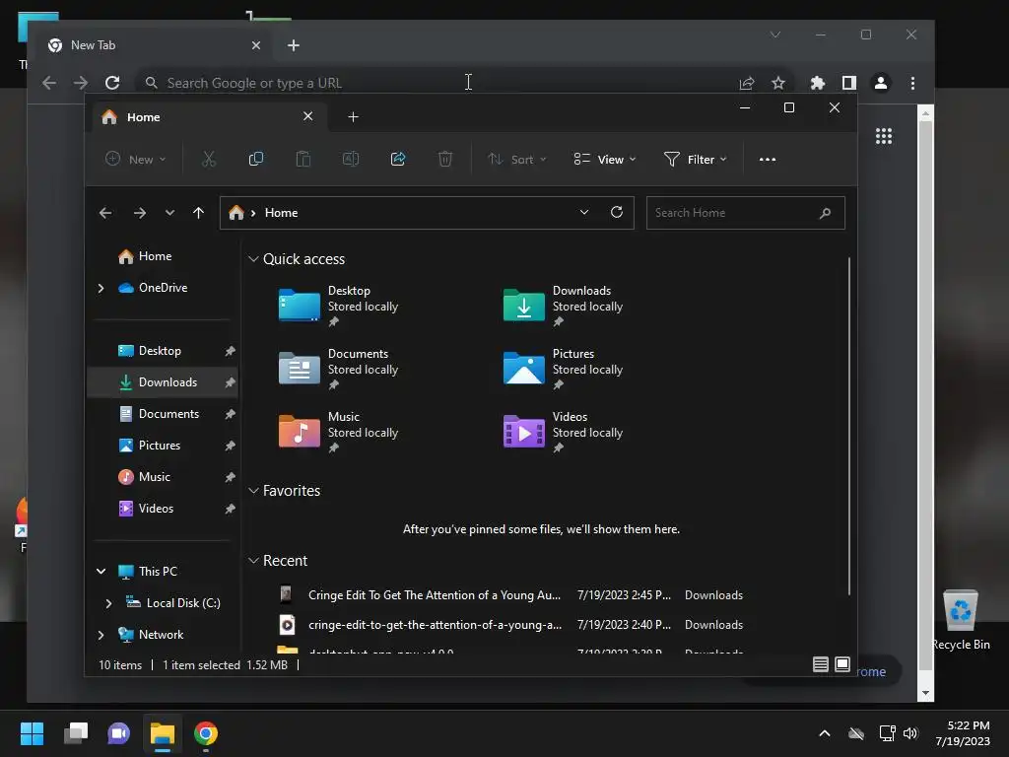Switch to Details view icon in status bar
The width and height of the screenshot is (1009, 757).
[x=821, y=664]
